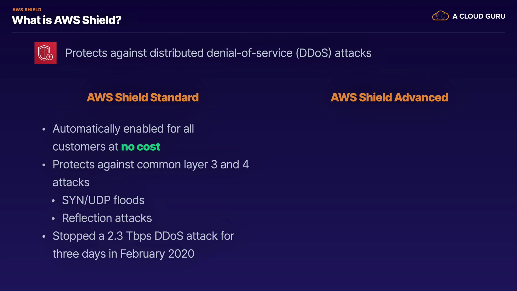
Task: Click the "What is AWS Shield?" slide title
Action: click(67, 20)
